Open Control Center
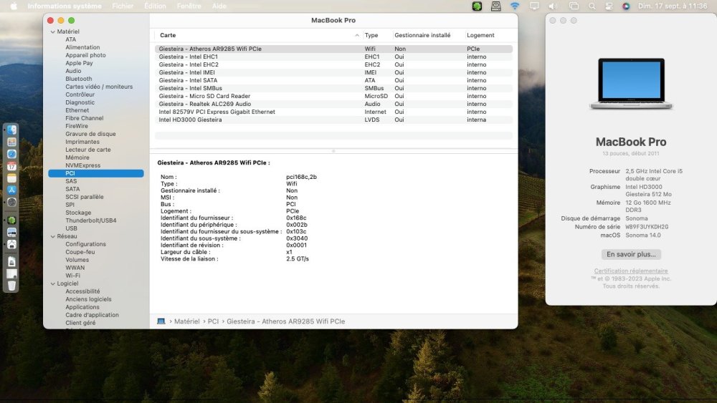717x403 pixels. click(609, 6)
